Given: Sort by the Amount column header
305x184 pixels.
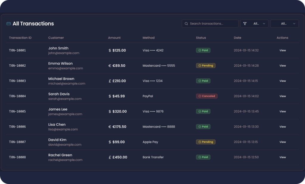Looking at the screenshot, I should [114, 38].
